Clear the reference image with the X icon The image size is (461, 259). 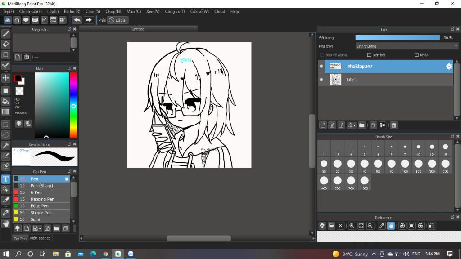tap(340, 226)
